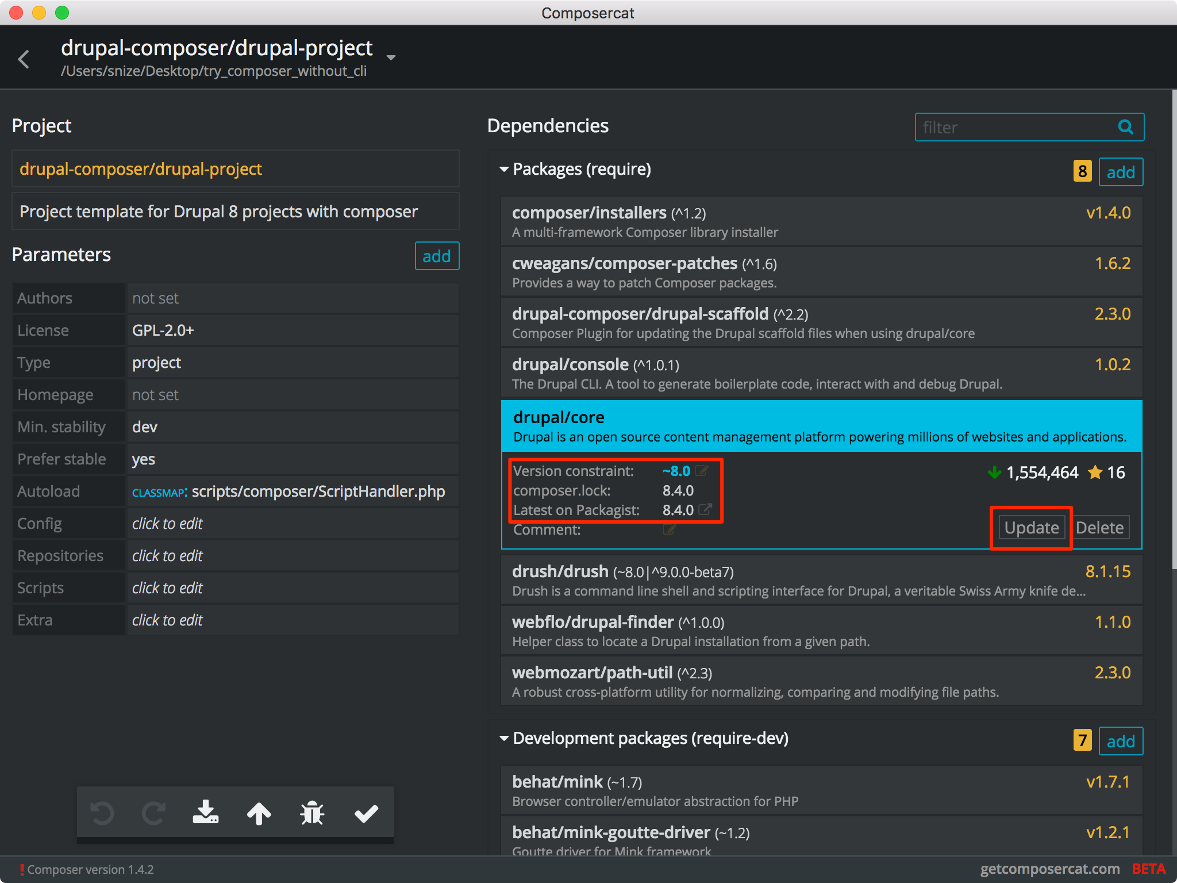Toggle Prefer stable value yes
The width and height of the screenshot is (1177, 883).
coord(293,459)
